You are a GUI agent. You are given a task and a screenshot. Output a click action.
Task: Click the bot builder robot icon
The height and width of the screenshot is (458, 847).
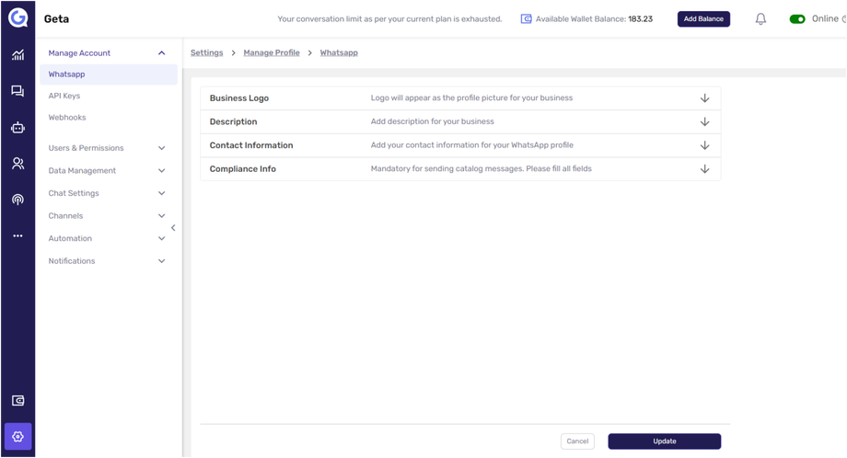point(17,128)
